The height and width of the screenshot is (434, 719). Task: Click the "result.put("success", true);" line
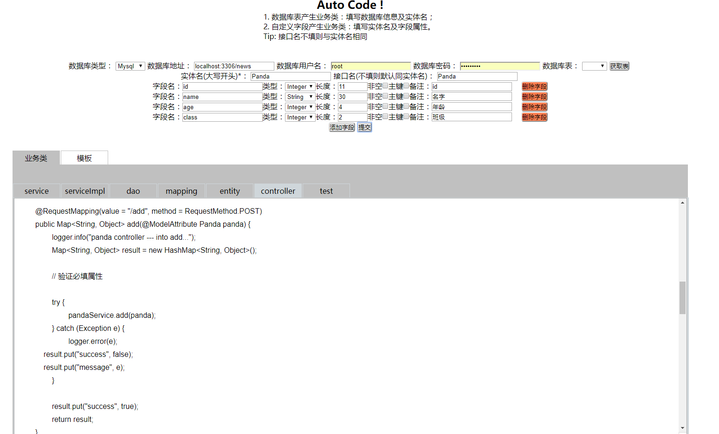(x=95, y=407)
